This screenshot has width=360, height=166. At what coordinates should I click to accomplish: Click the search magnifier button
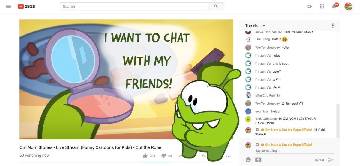coord(216,7)
